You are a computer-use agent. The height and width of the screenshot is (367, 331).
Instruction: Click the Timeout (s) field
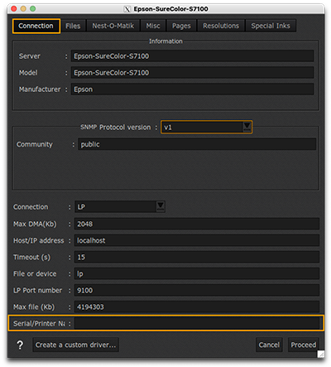[x=197, y=257]
